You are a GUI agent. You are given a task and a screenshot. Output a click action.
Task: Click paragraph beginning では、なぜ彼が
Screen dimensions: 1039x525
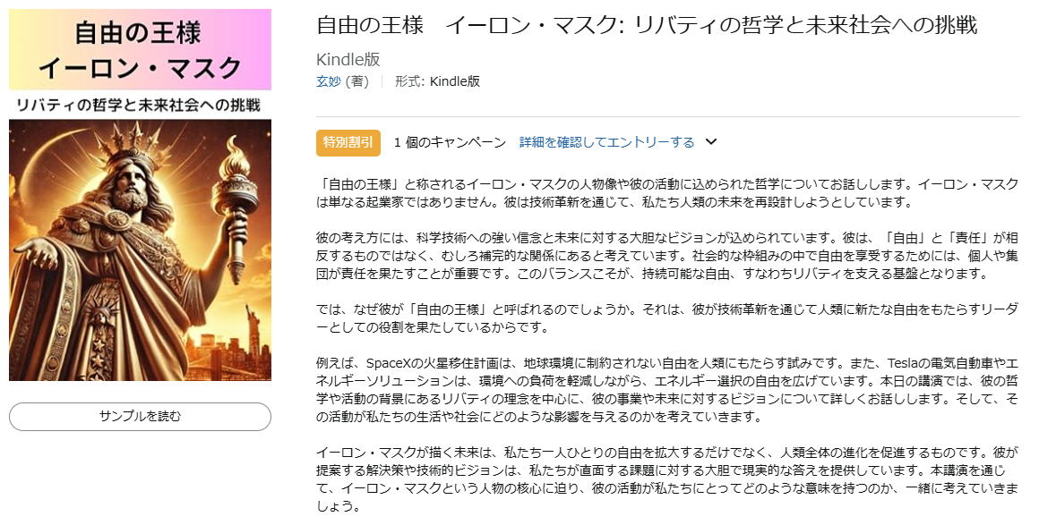(x=666, y=318)
